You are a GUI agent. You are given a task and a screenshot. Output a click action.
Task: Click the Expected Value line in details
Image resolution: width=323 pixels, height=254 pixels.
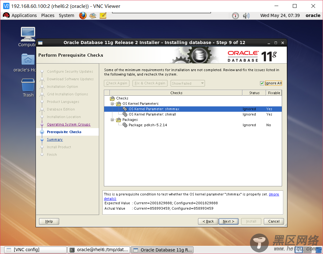tap(161, 203)
